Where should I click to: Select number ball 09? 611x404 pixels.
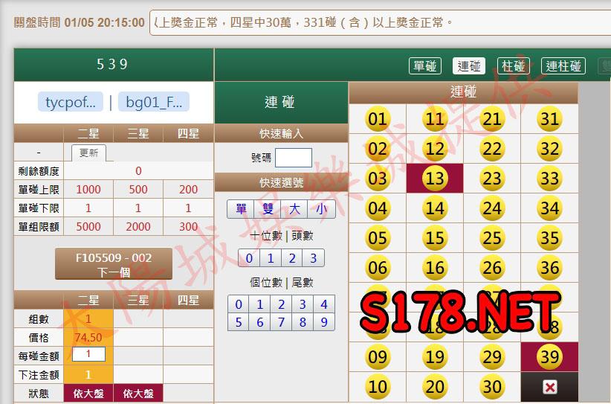coord(377,357)
